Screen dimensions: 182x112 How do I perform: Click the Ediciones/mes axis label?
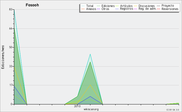3,57
